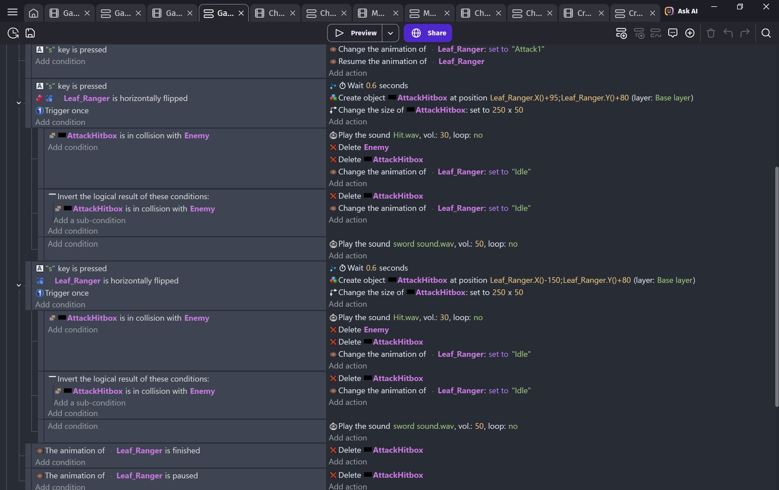The image size is (779, 490).
Task: Launch the game with Preview button
Action: (x=355, y=33)
